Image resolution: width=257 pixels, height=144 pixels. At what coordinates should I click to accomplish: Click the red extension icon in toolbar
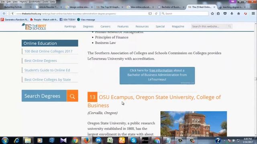(x=245, y=14)
